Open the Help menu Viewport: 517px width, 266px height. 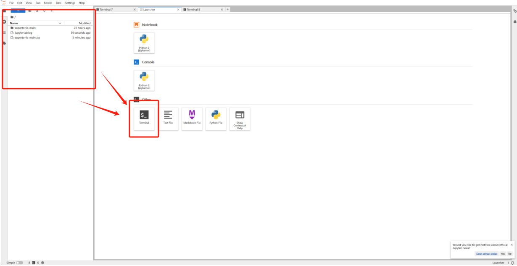click(82, 3)
